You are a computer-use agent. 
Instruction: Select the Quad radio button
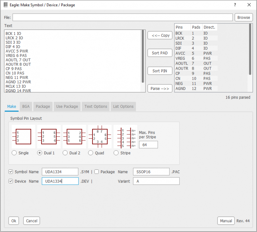pyautogui.click(x=91, y=153)
